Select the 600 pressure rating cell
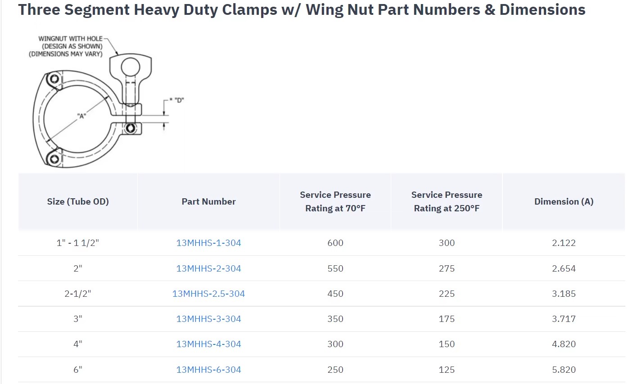 (335, 243)
